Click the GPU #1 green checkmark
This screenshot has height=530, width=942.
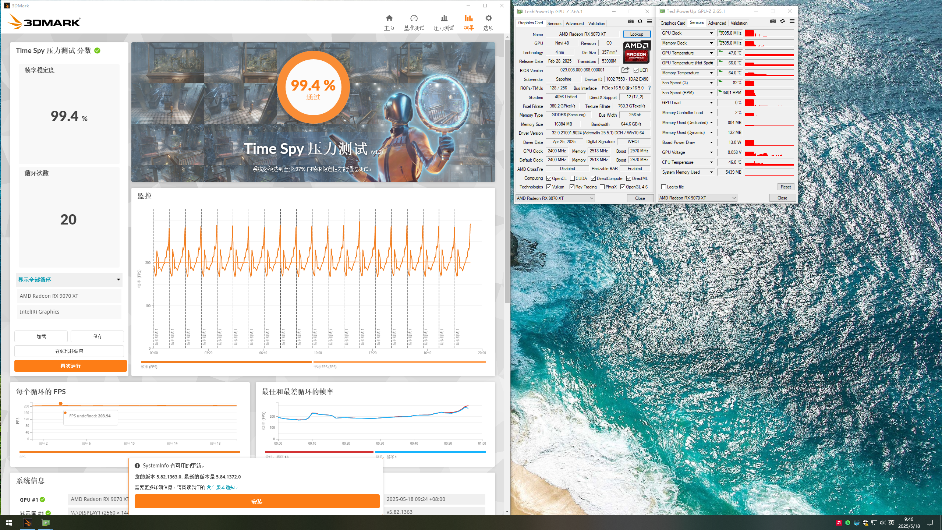42,499
